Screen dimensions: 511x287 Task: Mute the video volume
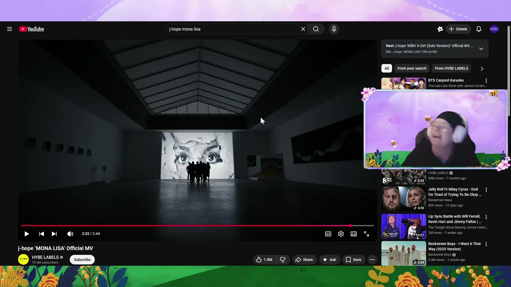(x=70, y=234)
